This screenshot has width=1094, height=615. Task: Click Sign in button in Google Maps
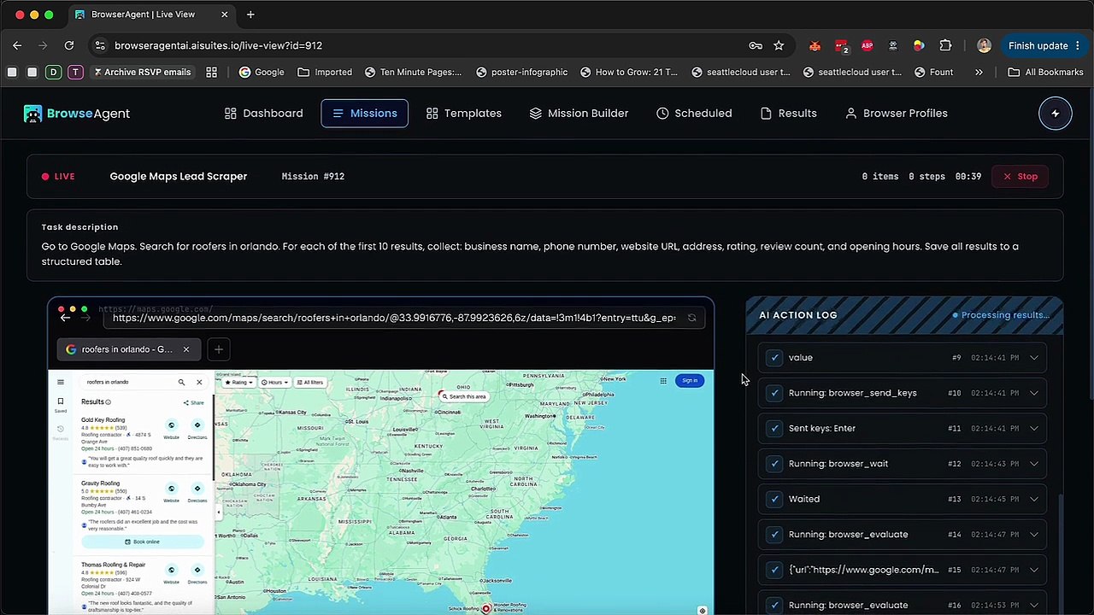tap(690, 381)
